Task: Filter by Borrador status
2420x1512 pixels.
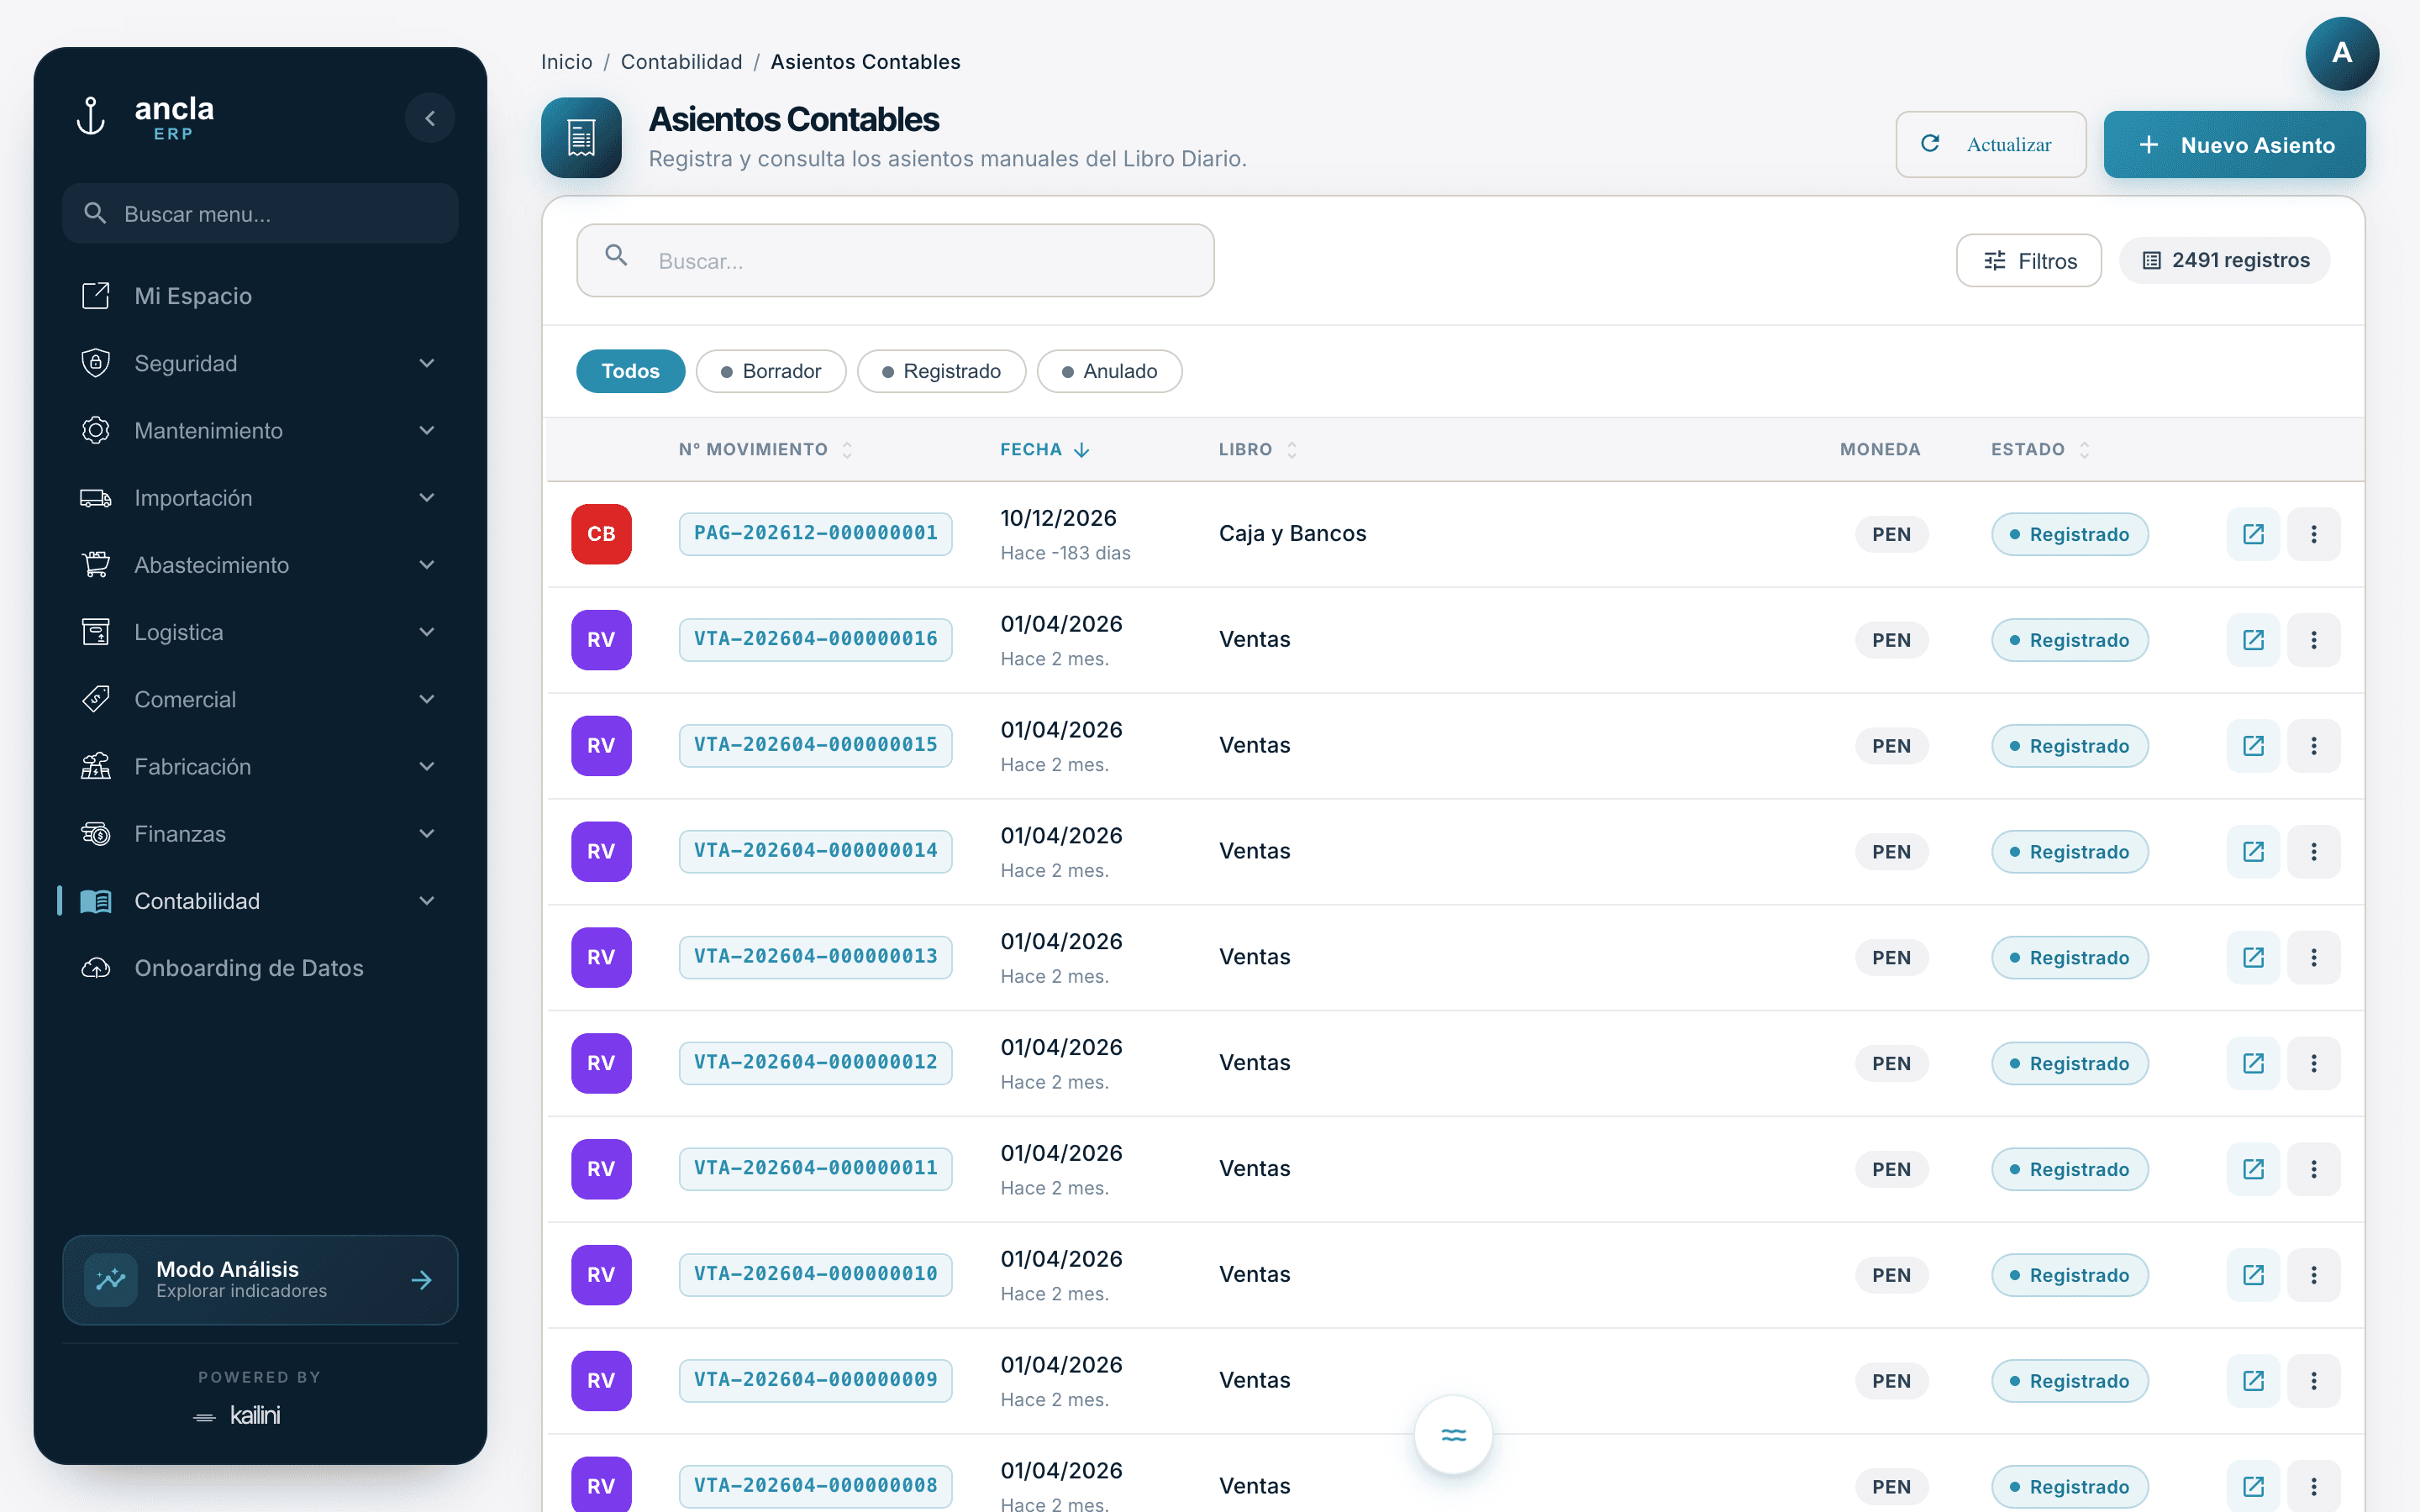Action: [771, 371]
